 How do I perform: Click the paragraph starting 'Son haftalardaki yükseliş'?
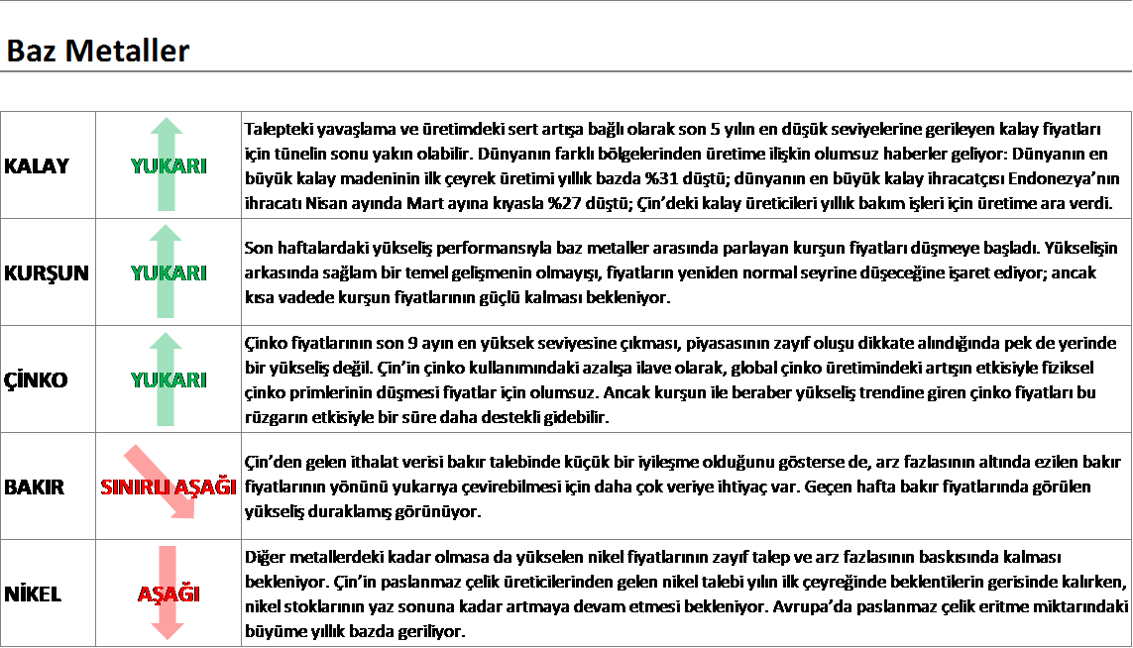click(x=681, y=272)
